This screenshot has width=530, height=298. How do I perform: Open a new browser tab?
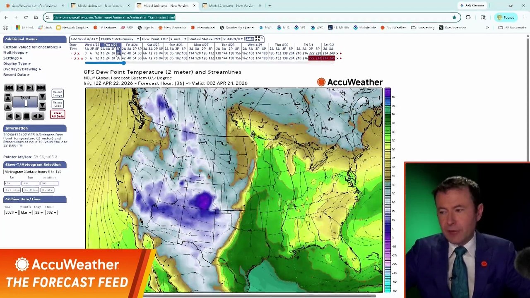click(270, 6)
